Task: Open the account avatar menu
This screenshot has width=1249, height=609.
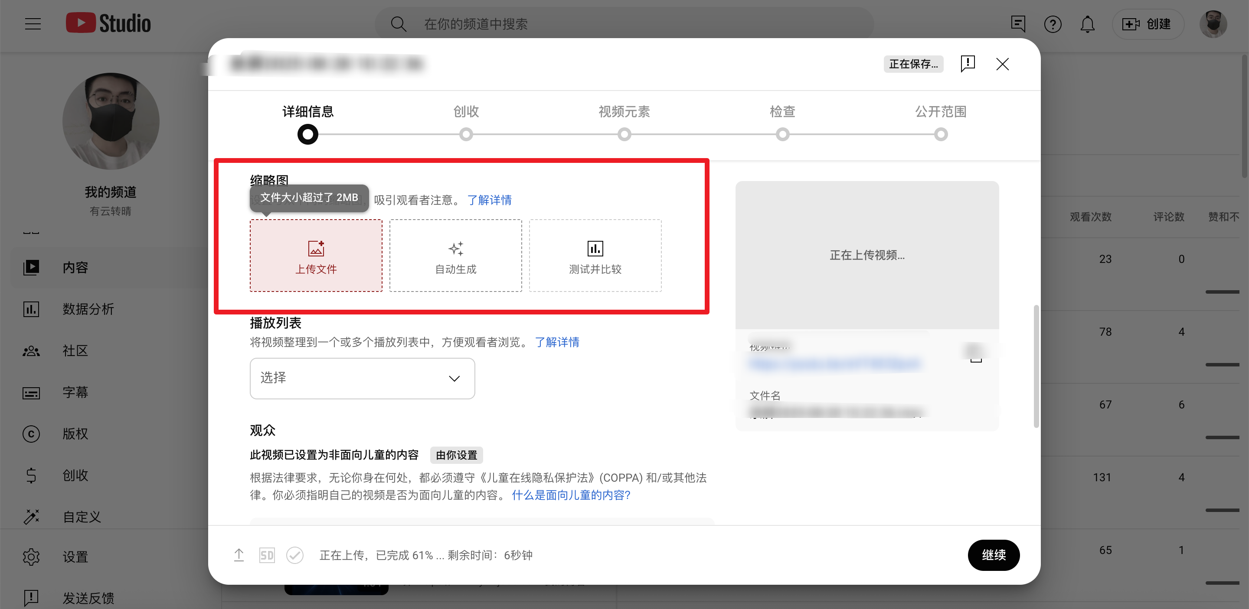Action: point(1213,24)
